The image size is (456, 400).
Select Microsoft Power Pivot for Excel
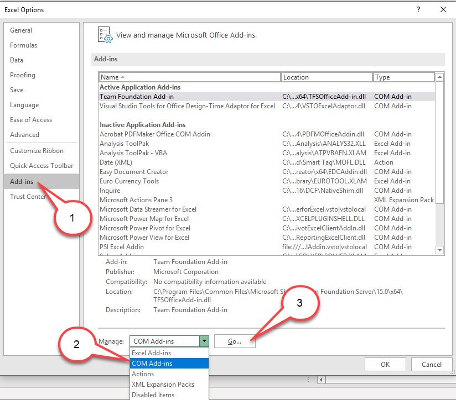tap(267, 228)
